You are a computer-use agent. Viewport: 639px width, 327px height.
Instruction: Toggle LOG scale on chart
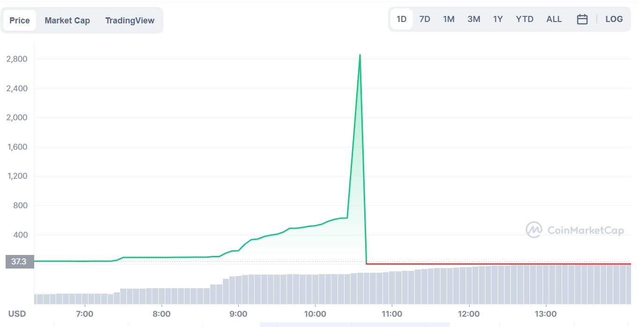[614, 19]
